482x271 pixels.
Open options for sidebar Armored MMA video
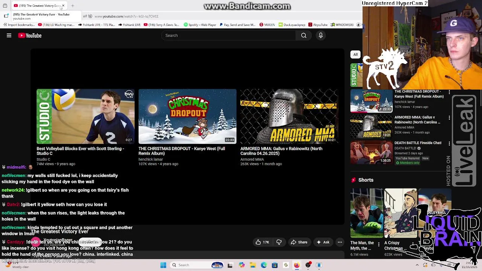[449, 118]
